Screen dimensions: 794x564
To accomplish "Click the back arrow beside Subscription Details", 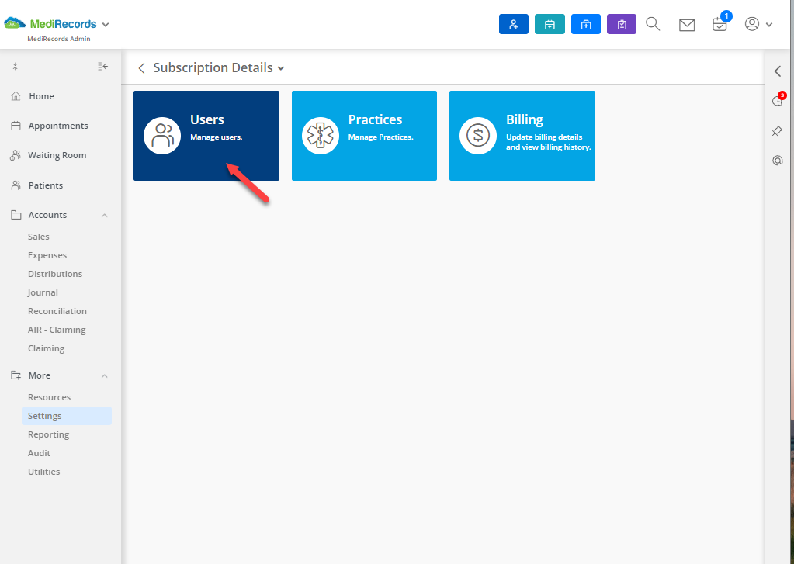I will pyautogui.click(x=140, y=67).
